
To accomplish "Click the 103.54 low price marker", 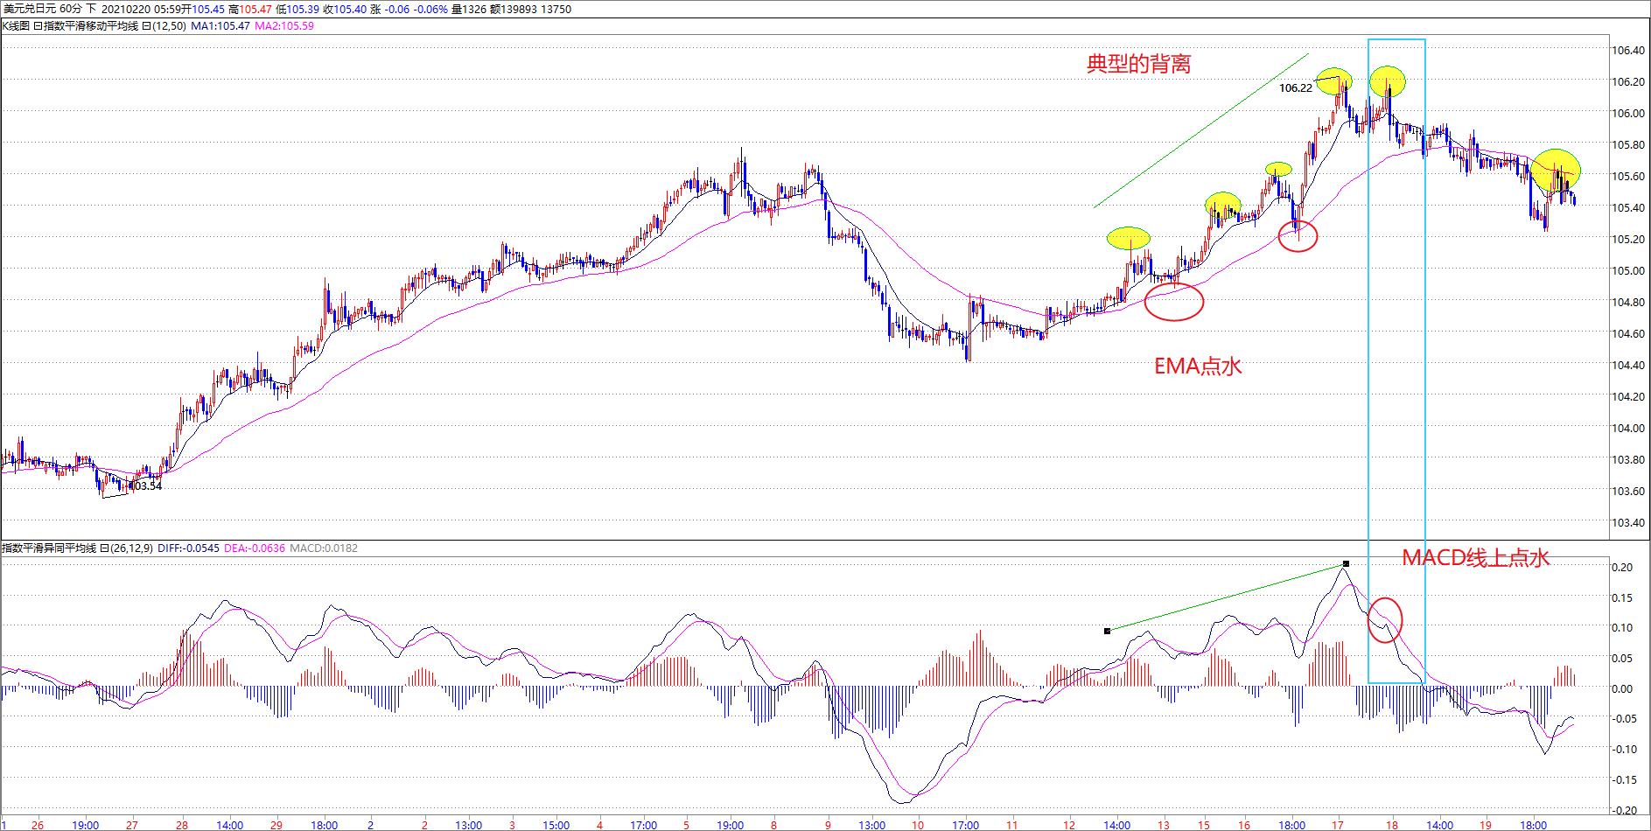I will coord(145,485).
